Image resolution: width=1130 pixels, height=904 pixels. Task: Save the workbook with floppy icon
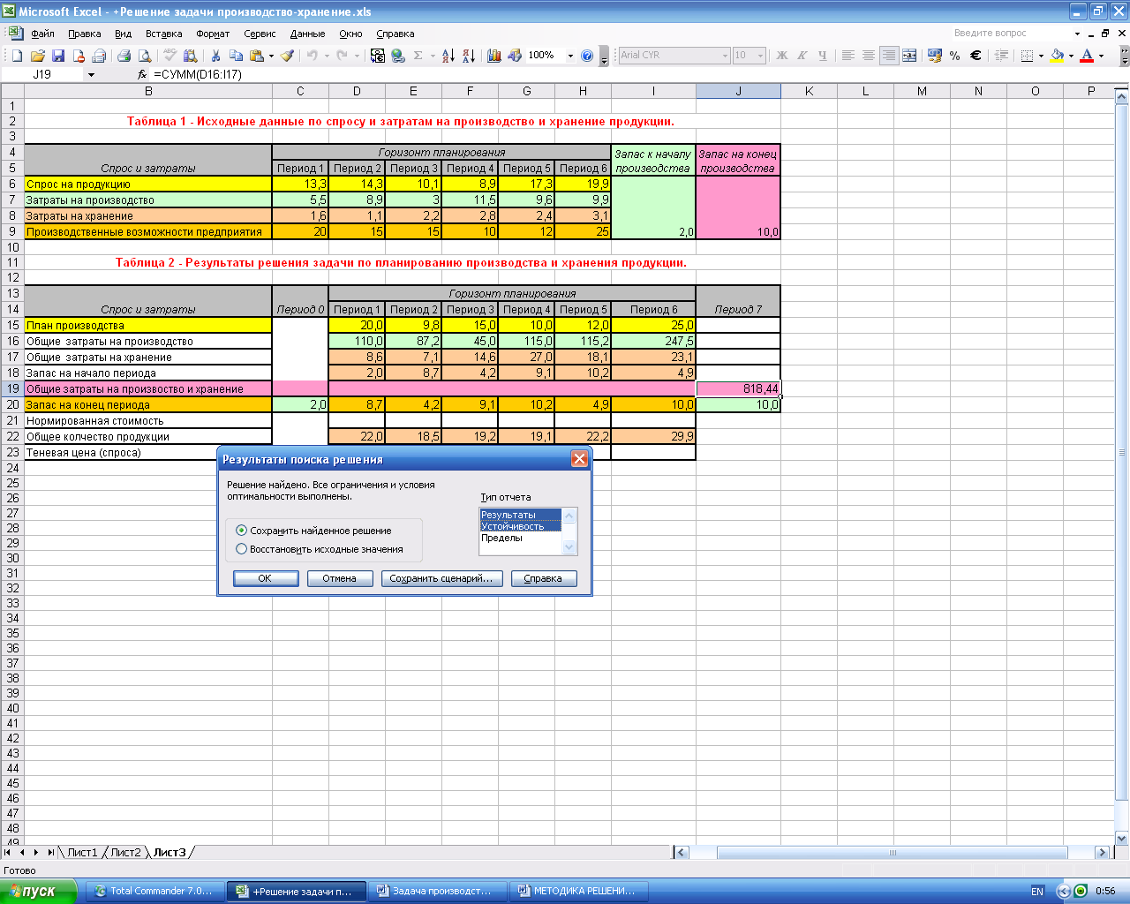[58, 56]
